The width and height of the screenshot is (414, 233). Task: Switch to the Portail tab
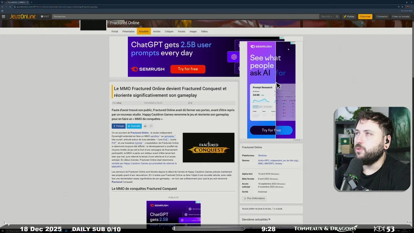[115, 31]
